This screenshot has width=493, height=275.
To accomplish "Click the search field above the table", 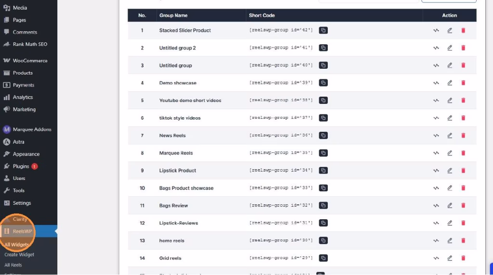I will tap(368, 1).
